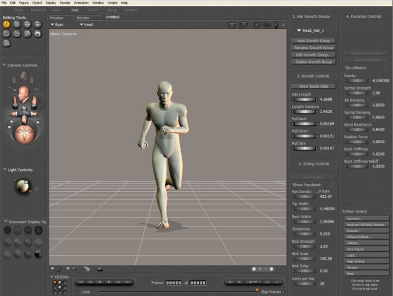Click Grow Guide Hairs button
The height and width of the screenshot is (296, 393).
pyautogui.click(x=313, y=86)
